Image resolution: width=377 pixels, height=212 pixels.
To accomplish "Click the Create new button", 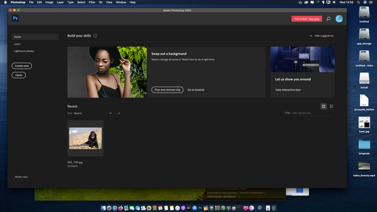I will (22, 66).
